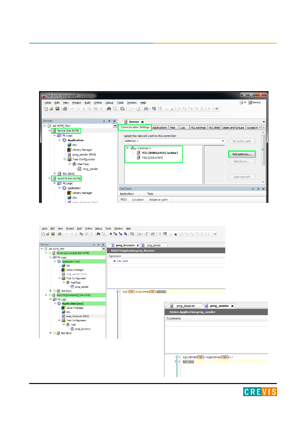Image resolution: width=306 pixels, height=432 pixels.
Task: Click the Print icon in the NA-9379_Test.project window toolbar
Action: [x=65, y=109]
